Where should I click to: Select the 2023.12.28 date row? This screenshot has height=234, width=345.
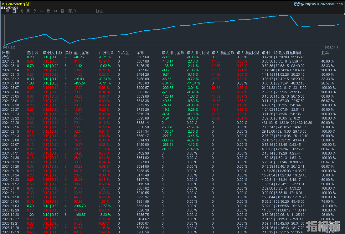(11, 215)
